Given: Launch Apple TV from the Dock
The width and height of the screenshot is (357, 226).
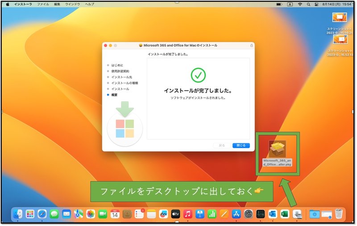Looking at the screenshot, I should coord(175,214).
